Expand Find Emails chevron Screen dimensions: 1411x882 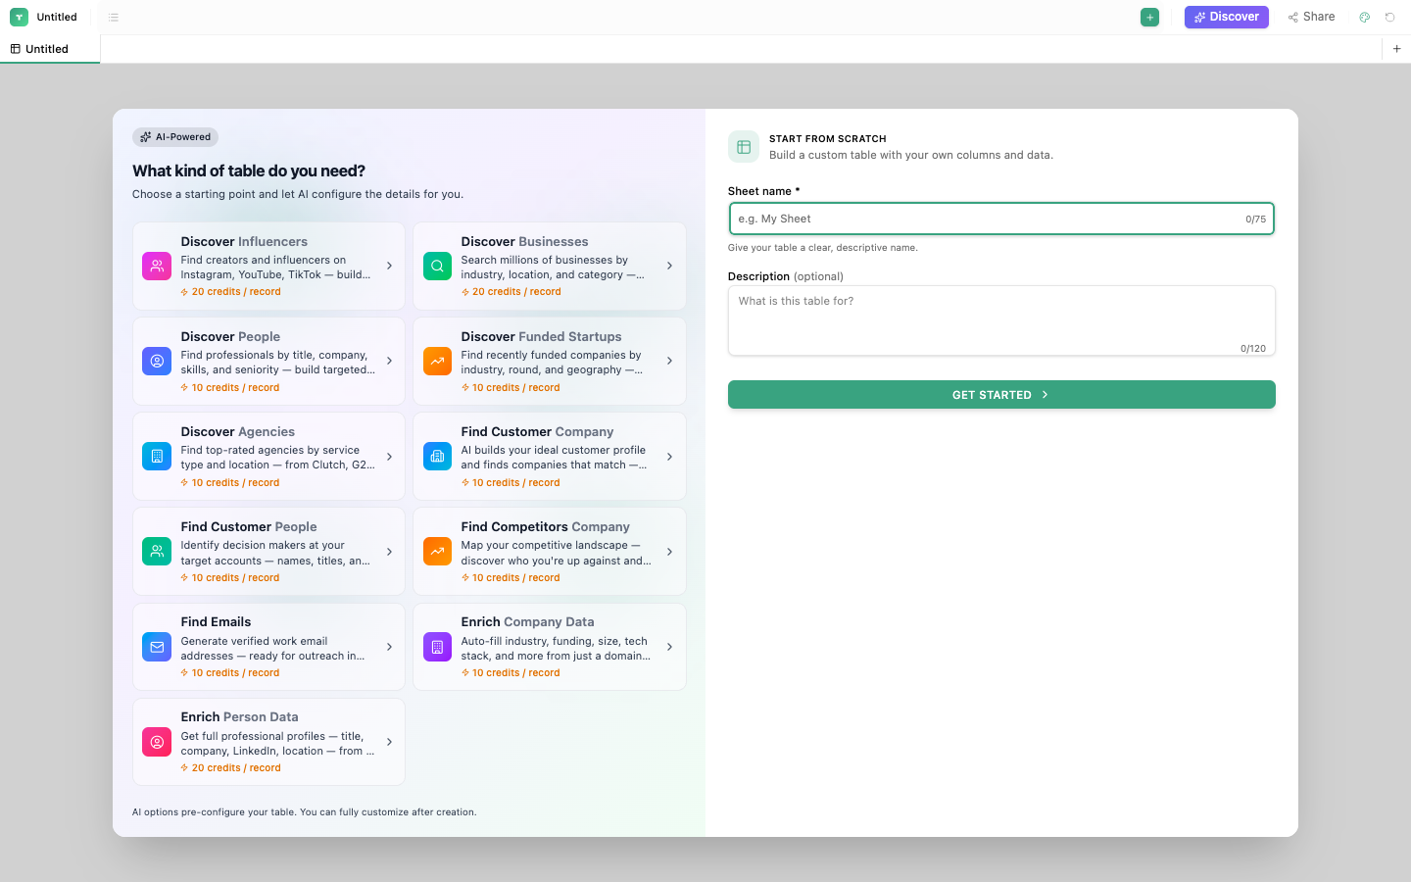[x=389, y=647]
